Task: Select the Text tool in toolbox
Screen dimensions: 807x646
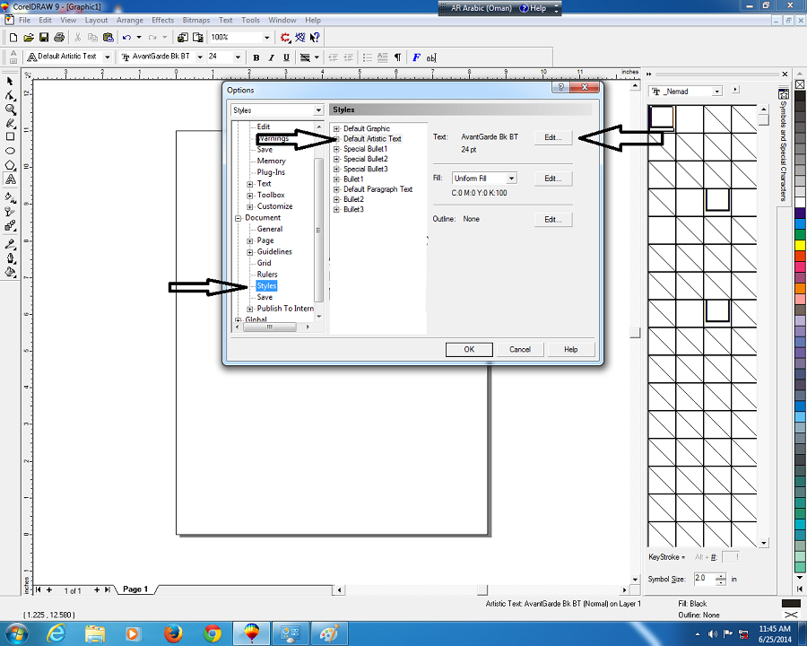Action: 10,179
